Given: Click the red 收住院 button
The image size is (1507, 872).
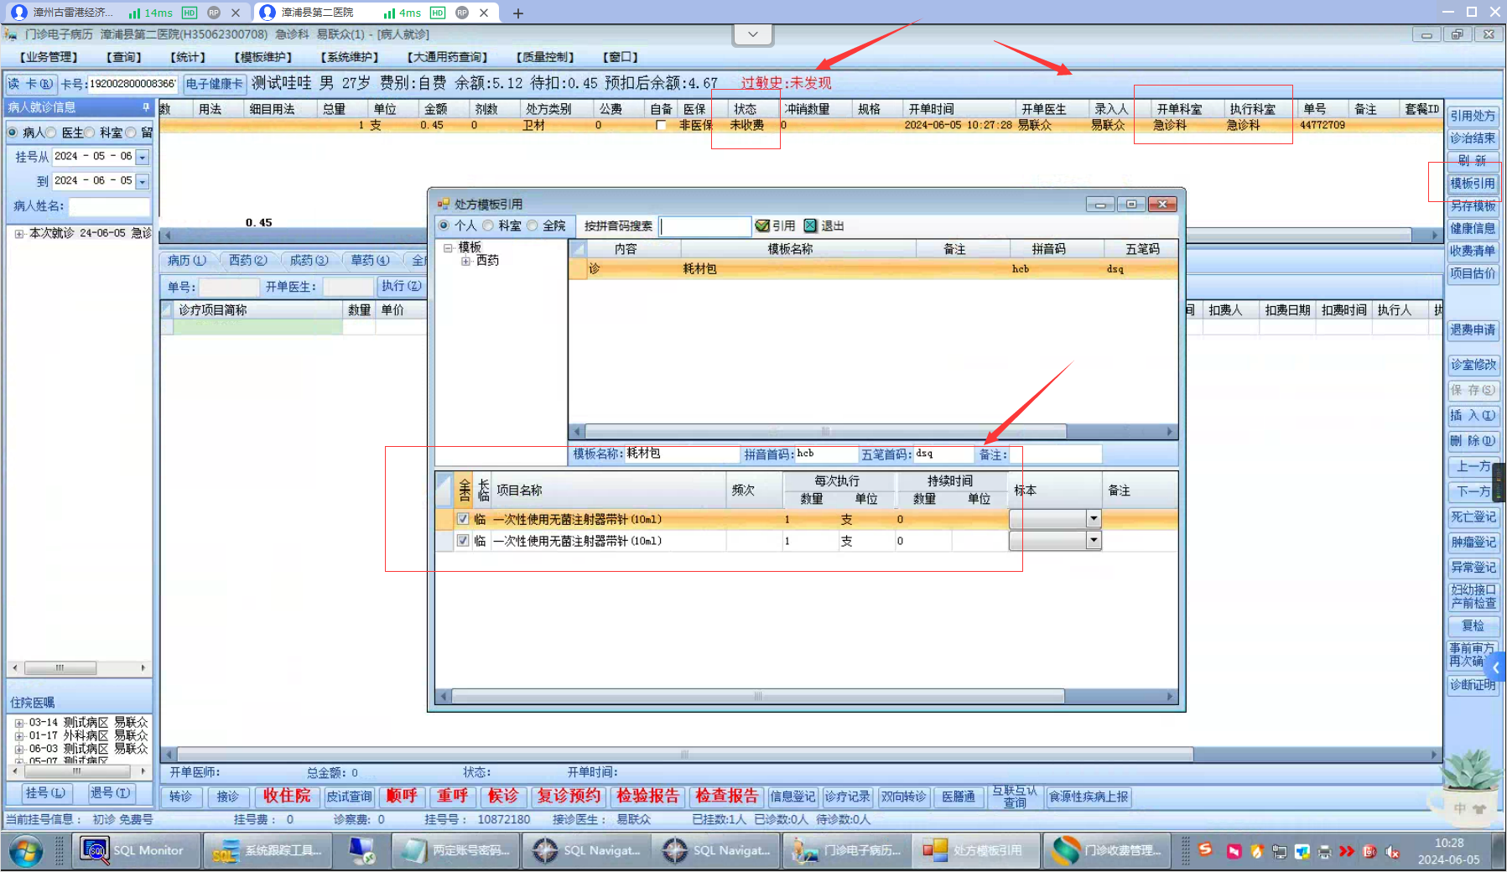Looking at the screenshot, I should 287,796.
